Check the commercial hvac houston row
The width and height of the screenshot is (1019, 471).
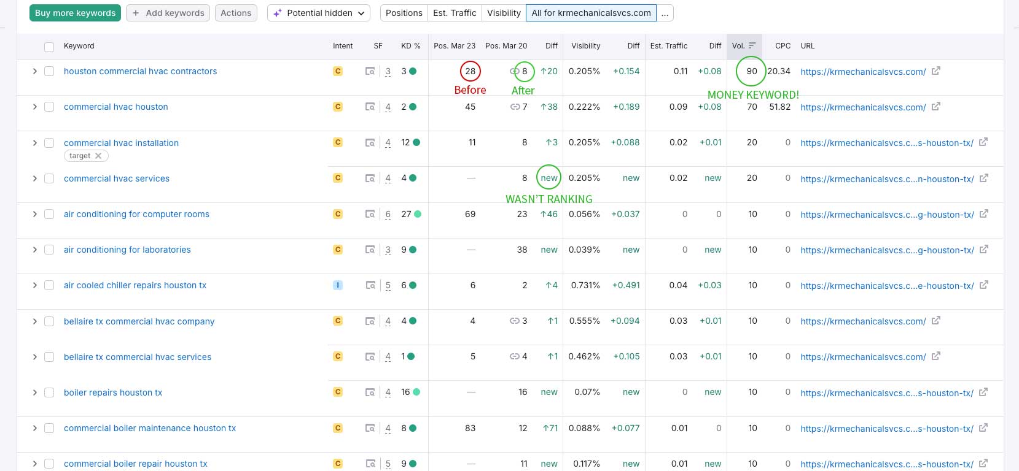tap(49, 107)
